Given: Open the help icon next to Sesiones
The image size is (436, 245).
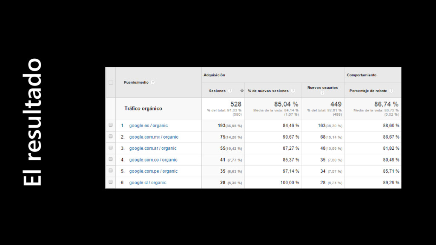Looking at the screenshot, I should pyautogui.click(x=230, y=91).
